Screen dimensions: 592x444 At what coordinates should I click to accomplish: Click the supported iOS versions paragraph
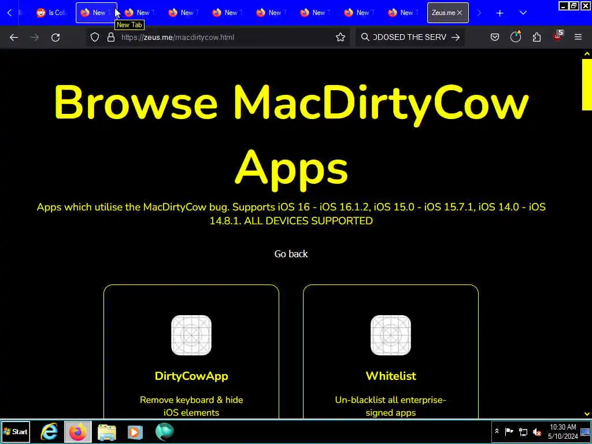291,214
